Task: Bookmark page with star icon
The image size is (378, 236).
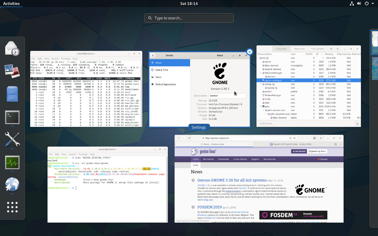Action: pos(295,138)
